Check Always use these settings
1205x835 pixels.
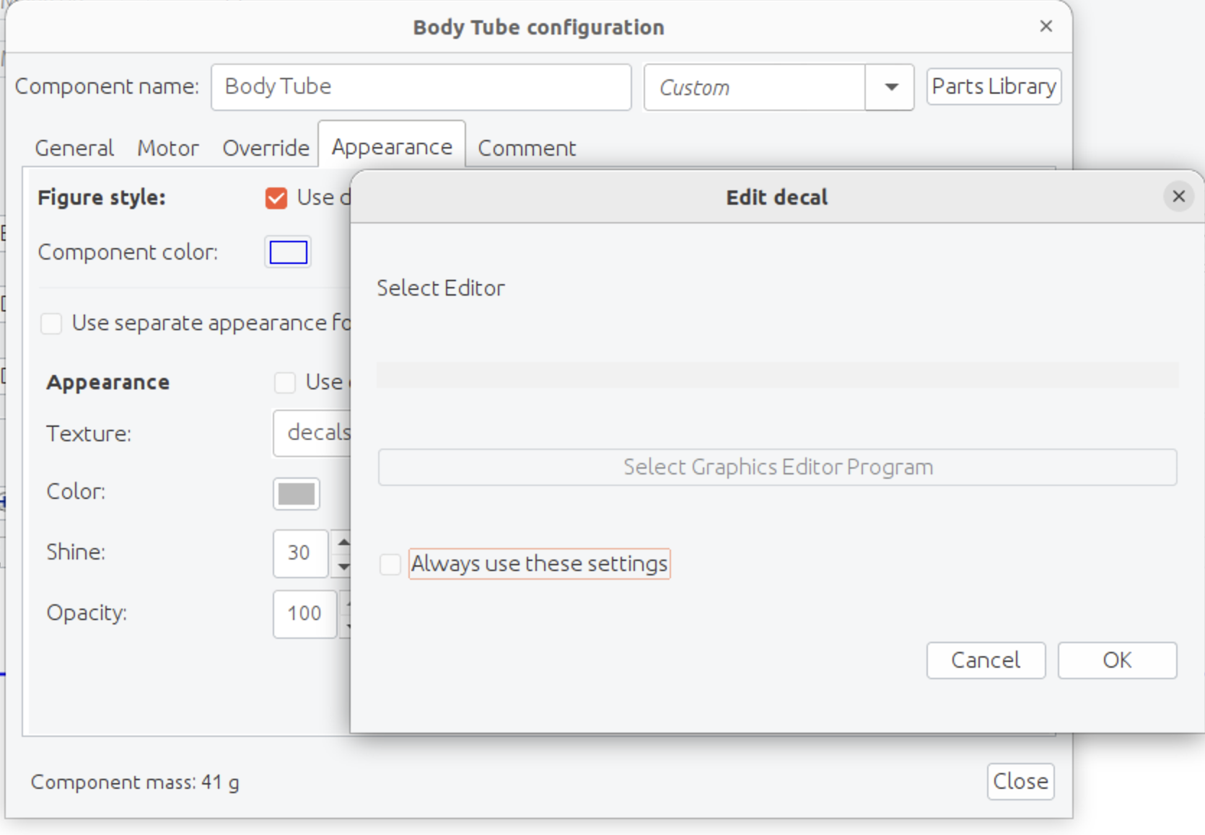(390, 565)
